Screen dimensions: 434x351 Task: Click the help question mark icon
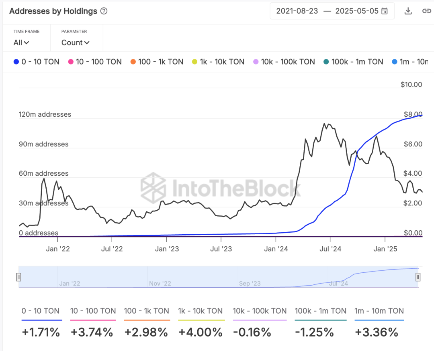pos(104,11)
